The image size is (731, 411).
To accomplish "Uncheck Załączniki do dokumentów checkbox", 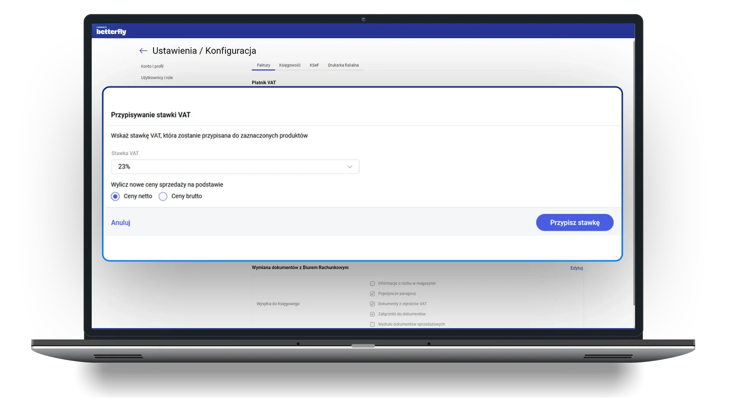I will click(x=372, y=314).
